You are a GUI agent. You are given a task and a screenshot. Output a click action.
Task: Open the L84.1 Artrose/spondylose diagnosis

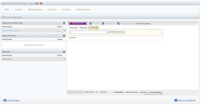(x=10, y=31)
